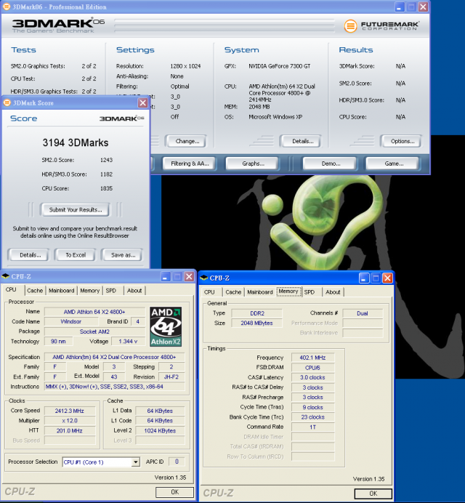This screenshot has width=465, height=503.
Task: Click Change button under Settings
Action: coord(187,141)
